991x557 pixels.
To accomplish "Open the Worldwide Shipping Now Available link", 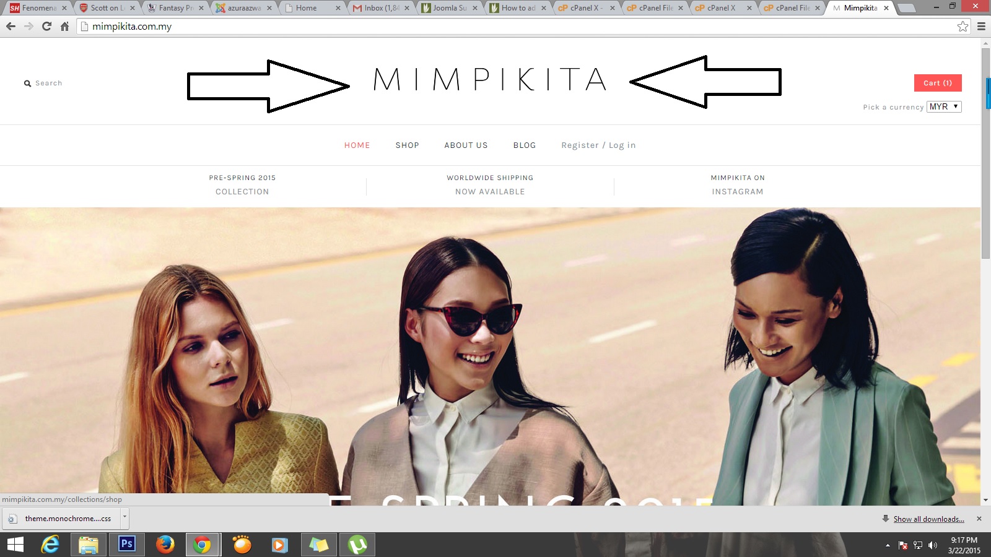I will pos(490,184).
